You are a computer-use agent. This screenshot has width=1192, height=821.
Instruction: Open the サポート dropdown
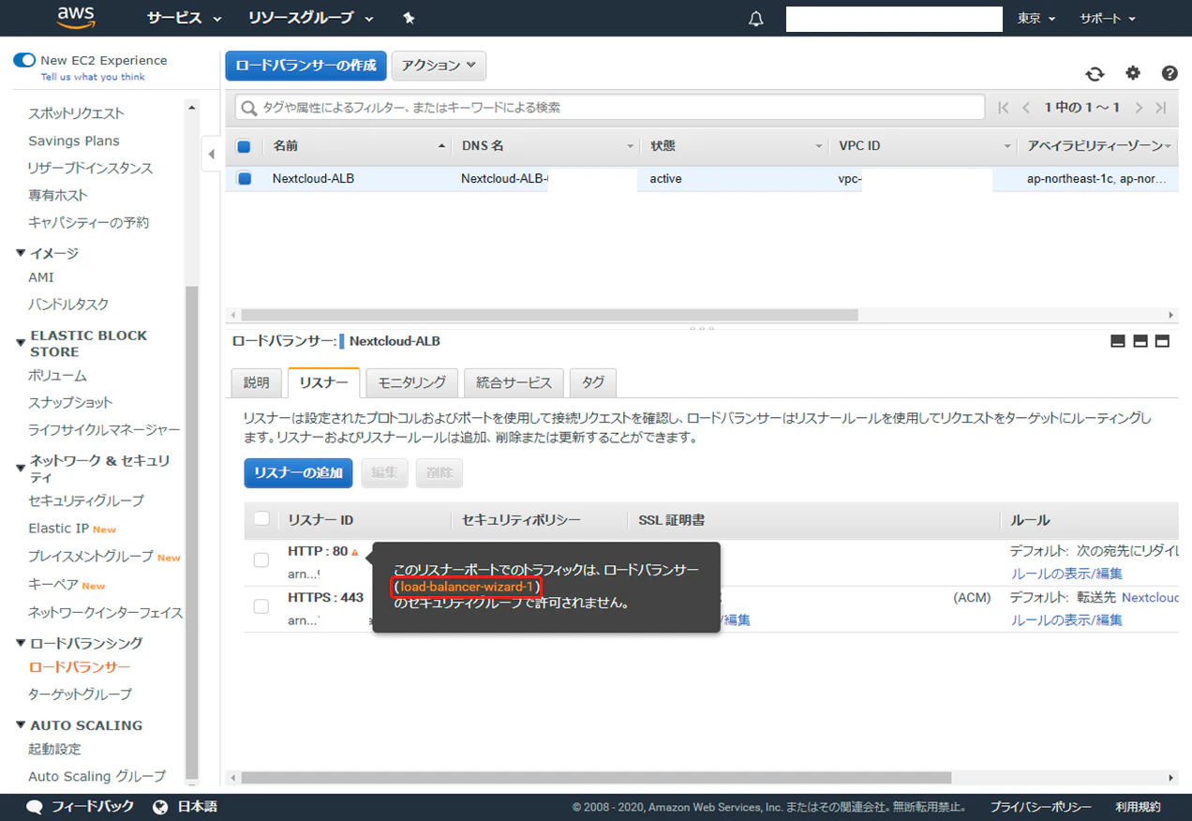[x=1108, y=18]
